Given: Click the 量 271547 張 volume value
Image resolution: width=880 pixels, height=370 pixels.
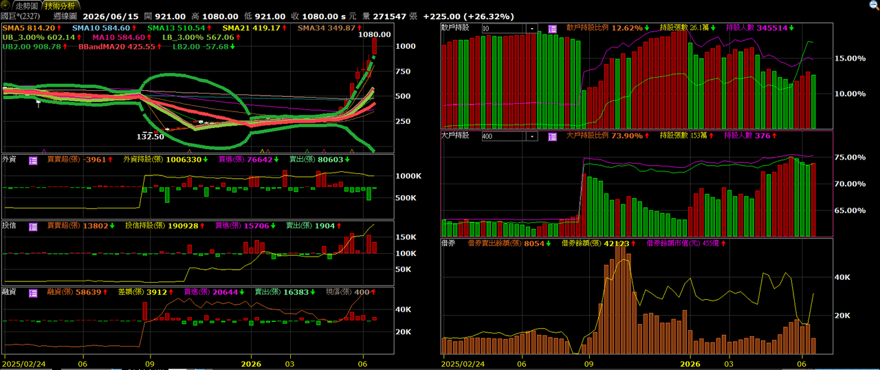Looking at the screenshot, I should (388, 17).
